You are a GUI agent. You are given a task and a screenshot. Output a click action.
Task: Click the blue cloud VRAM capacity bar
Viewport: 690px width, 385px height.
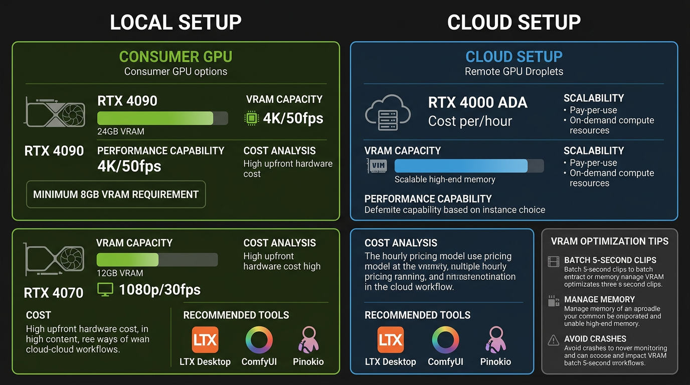469,166
